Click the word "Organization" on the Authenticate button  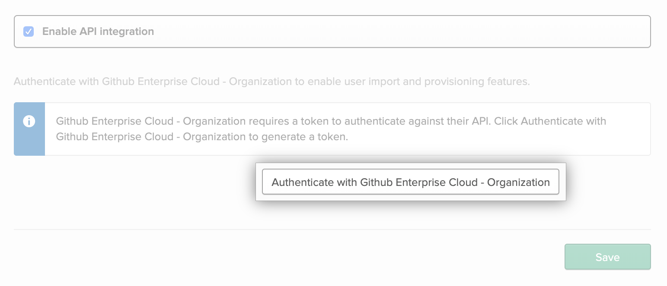pyautogui.click(x=518, y=182)
